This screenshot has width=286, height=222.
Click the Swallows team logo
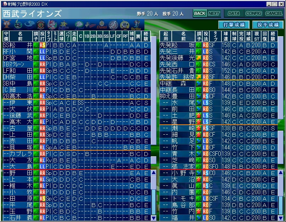click(x=18, y=25)
